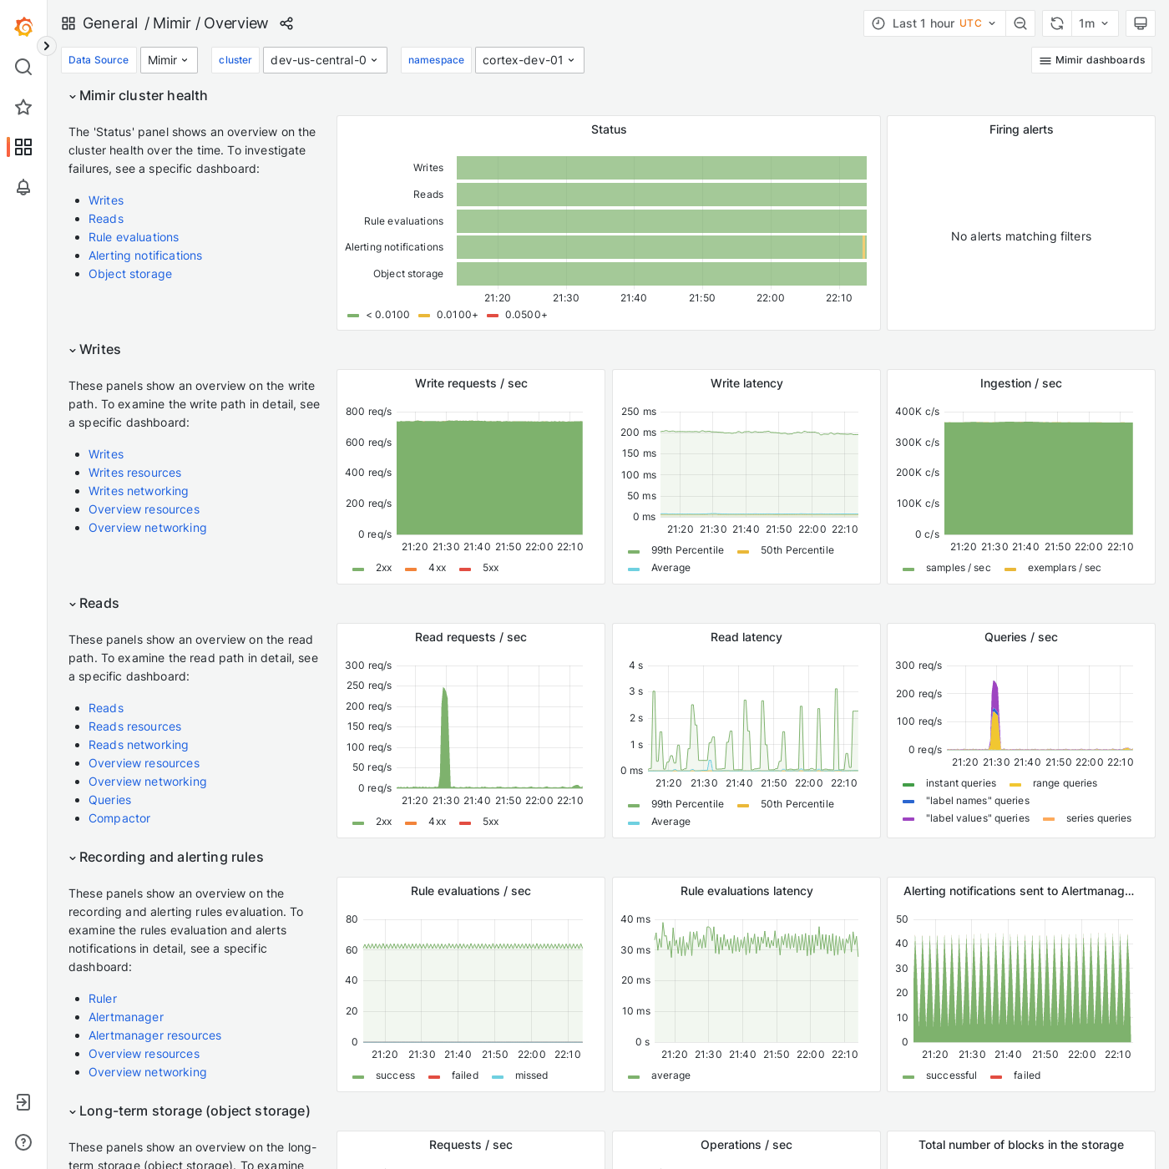Open the Starred dashboards sidebar icon
This screenshot has height=1169, width=1169.
click(x=23, y=107)
